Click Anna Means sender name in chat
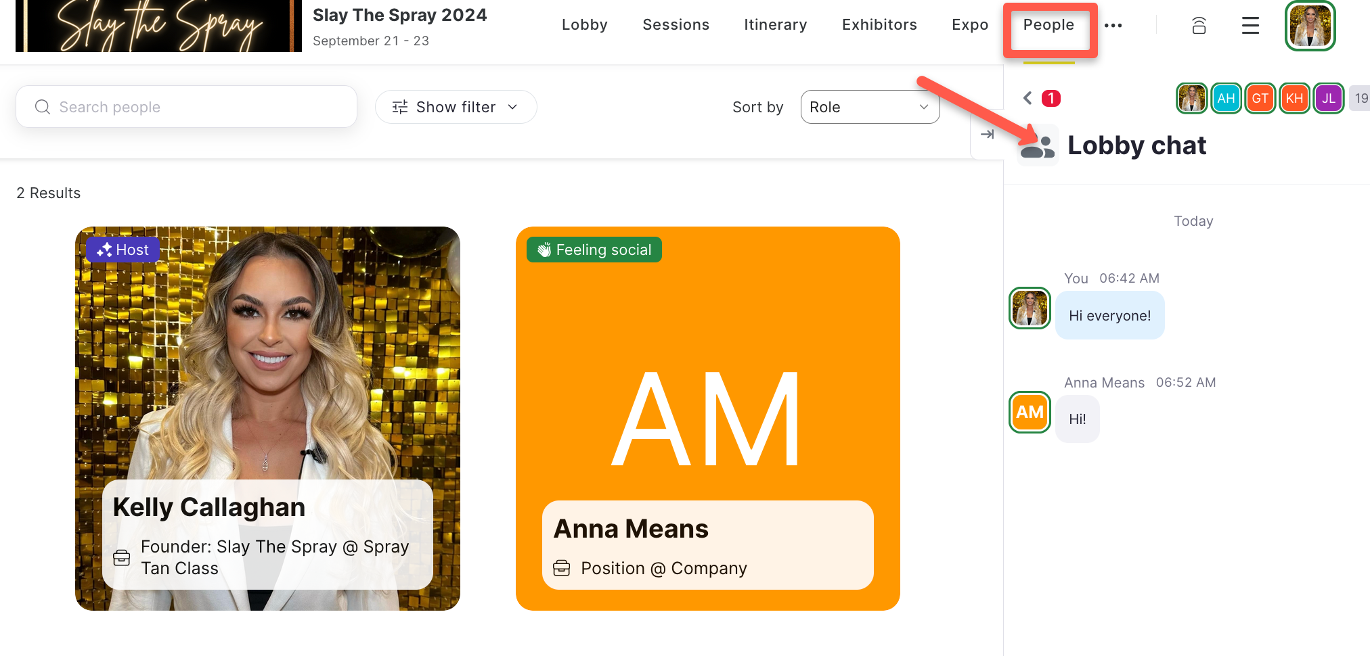Screen dimensions: 1370x656 pyautogui.click(x=1104, y=383)
